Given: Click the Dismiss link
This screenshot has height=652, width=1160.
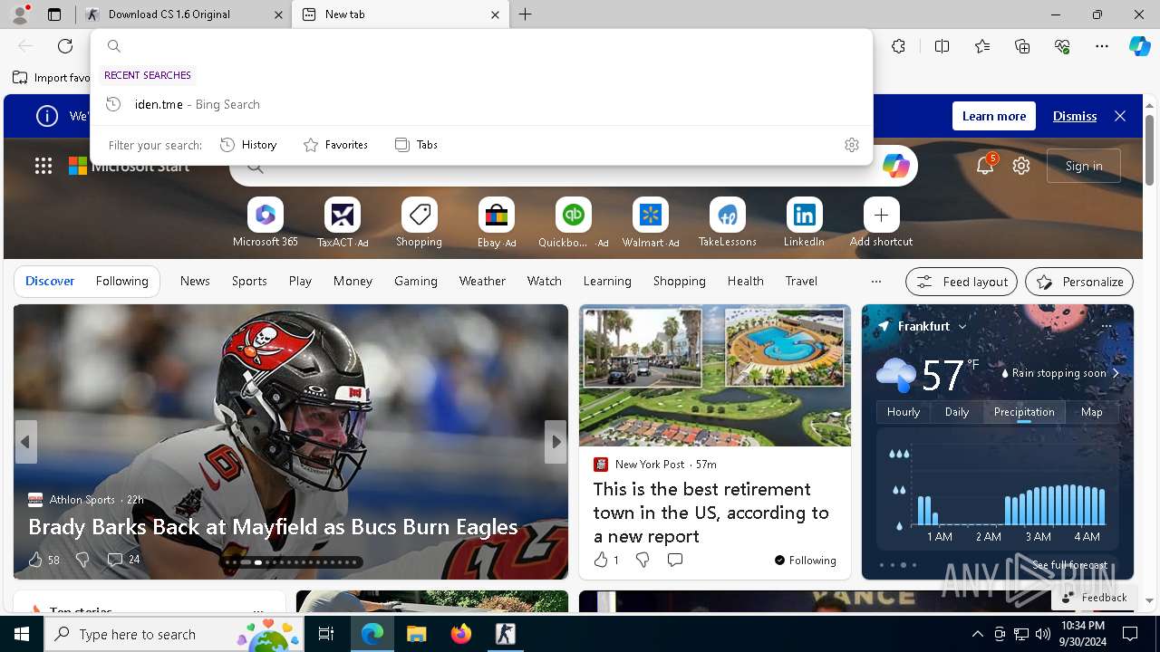Looking at the screenshot, I should (x=1075, y=116).
